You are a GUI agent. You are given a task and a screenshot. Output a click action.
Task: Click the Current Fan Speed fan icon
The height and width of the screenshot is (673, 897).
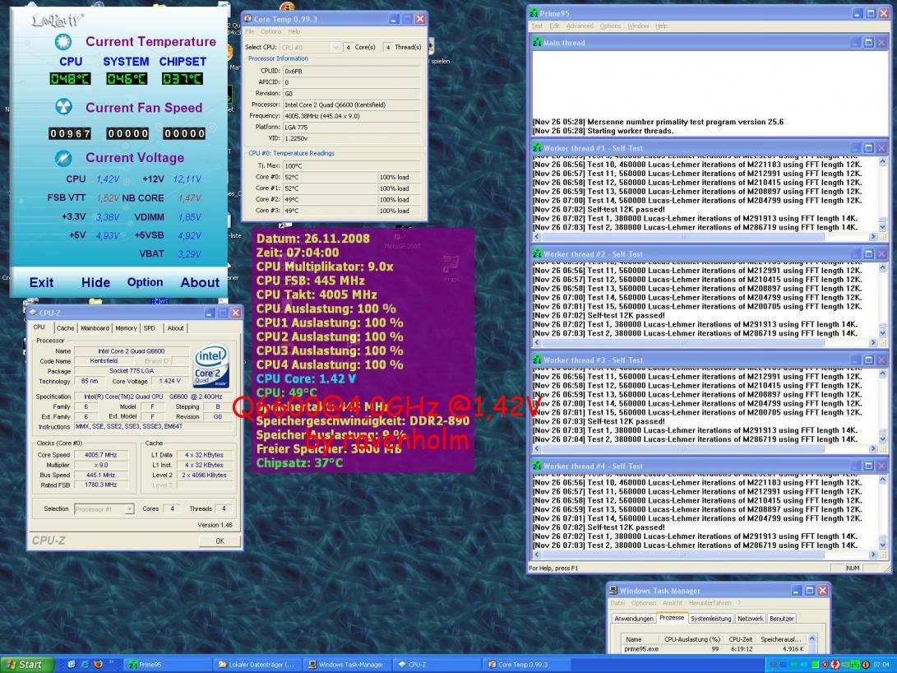point(63,107)
